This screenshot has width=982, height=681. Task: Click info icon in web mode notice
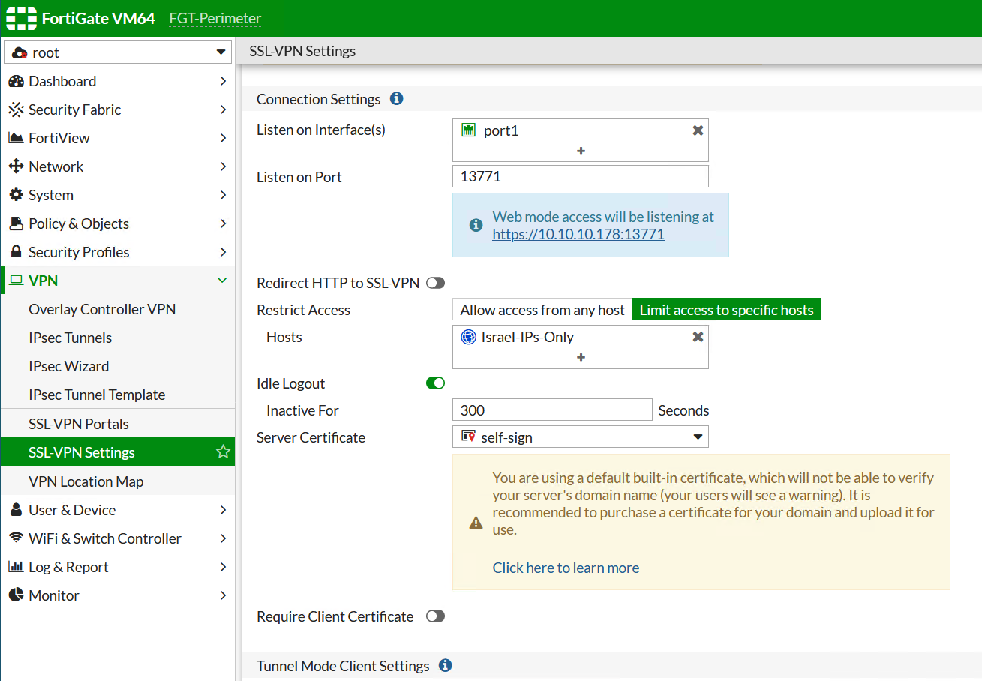point(476,225)
